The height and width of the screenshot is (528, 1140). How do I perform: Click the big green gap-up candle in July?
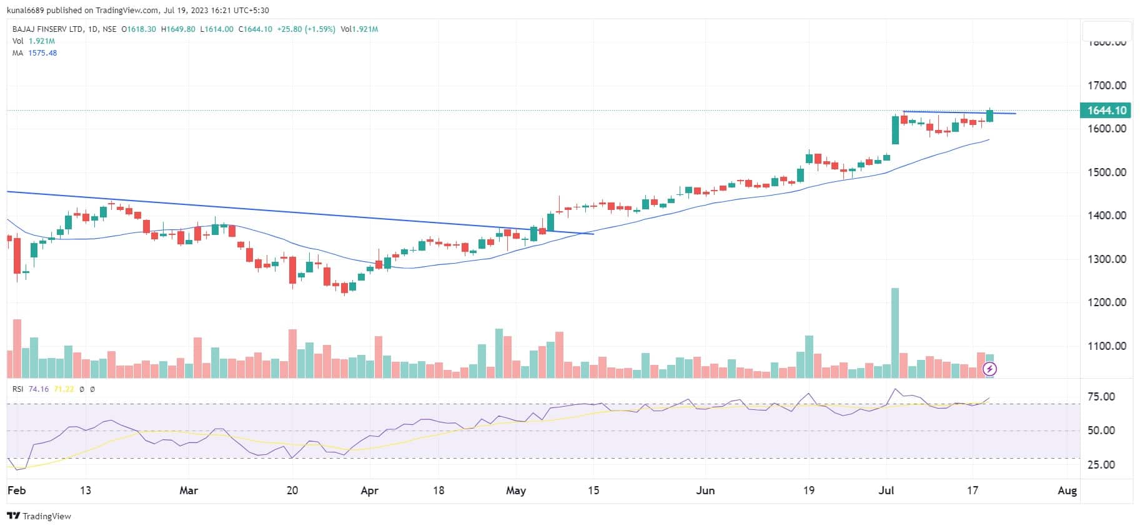click(x=895, y=130)
